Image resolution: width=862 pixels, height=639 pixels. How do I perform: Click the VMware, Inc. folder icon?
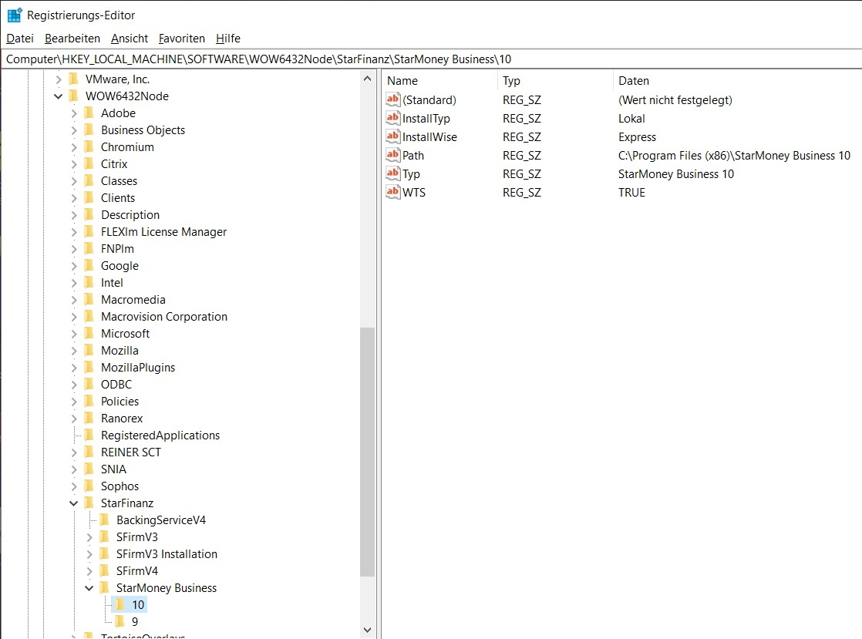(74, 79)
